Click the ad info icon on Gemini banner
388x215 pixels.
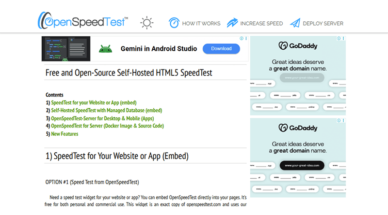242,38
